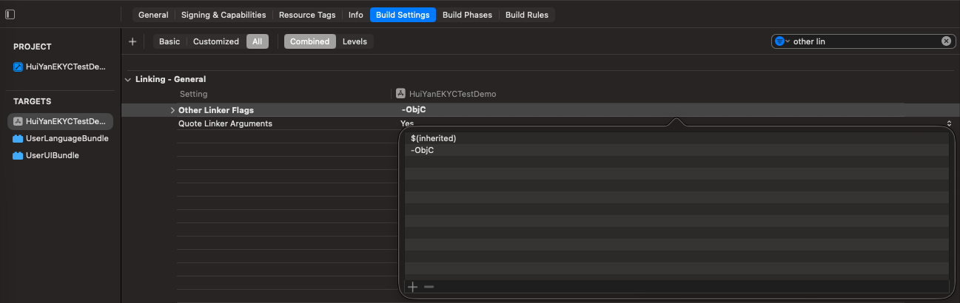Click the PROJECT section heading
Image resolution: width=960 pixels, height=303 pixels.
(33, 47)
